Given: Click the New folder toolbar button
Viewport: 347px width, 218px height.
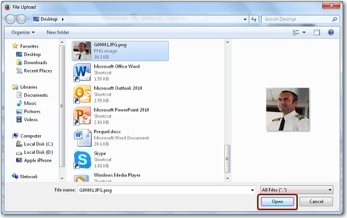Looking at the screenshot, I should [x=58, y=32].
